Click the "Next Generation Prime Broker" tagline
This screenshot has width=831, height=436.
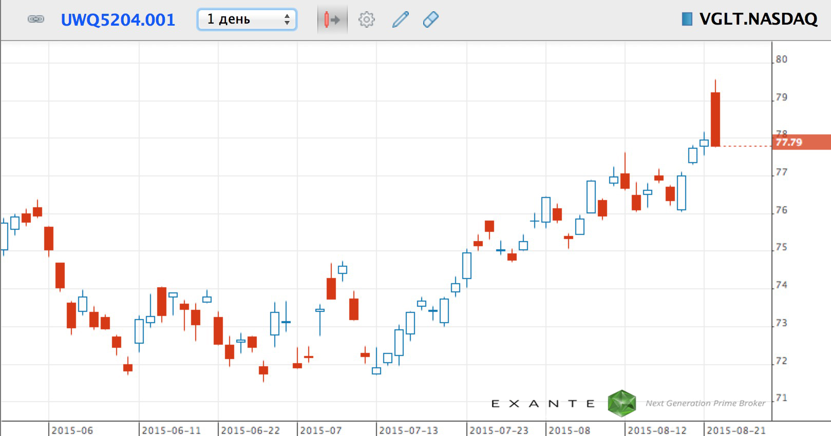point(705,403)
